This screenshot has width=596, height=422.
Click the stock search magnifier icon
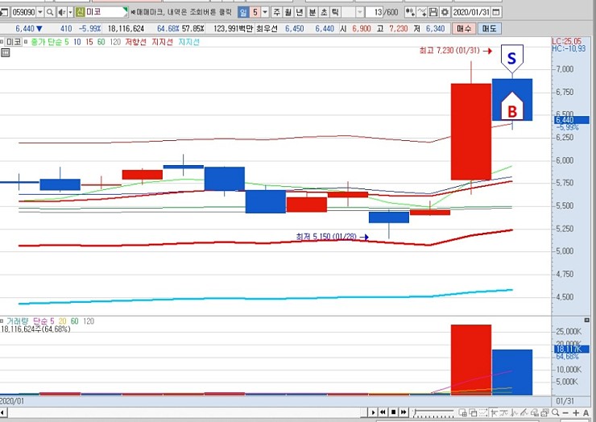(x=51, y=13)
